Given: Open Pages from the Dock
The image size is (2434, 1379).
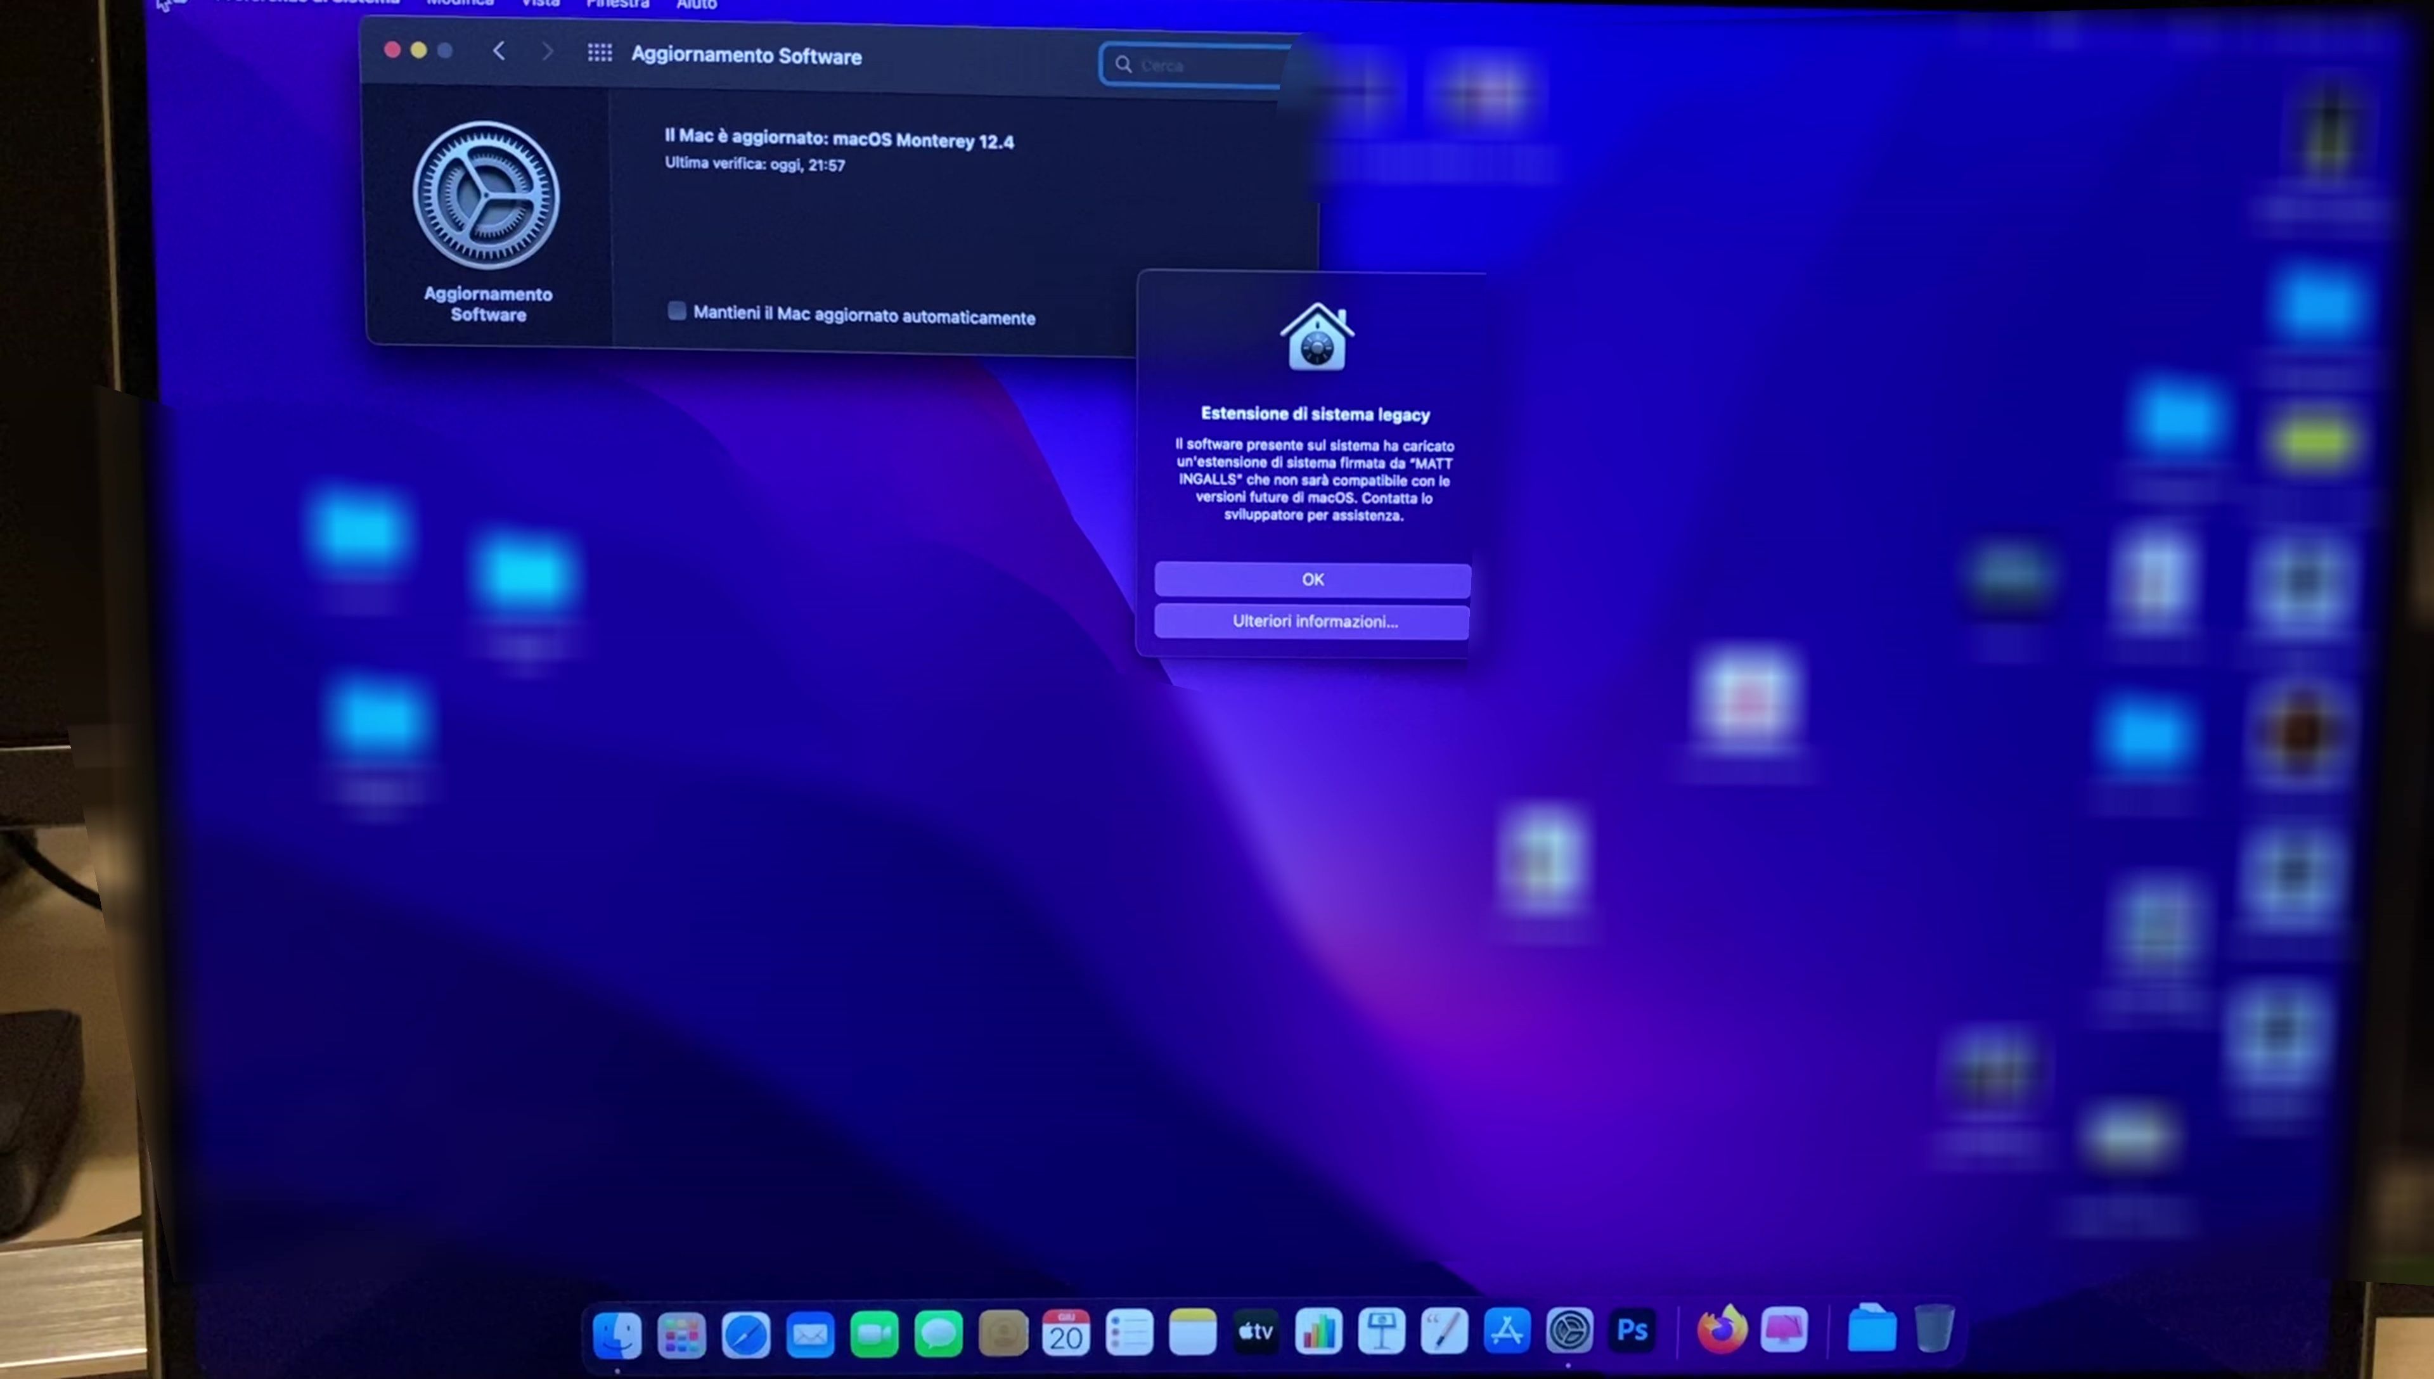Looking at the screenshot, I should coord(1445,1331).
